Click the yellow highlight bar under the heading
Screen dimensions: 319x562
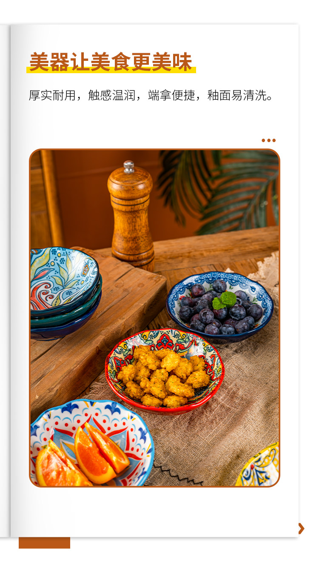(111, 70)
